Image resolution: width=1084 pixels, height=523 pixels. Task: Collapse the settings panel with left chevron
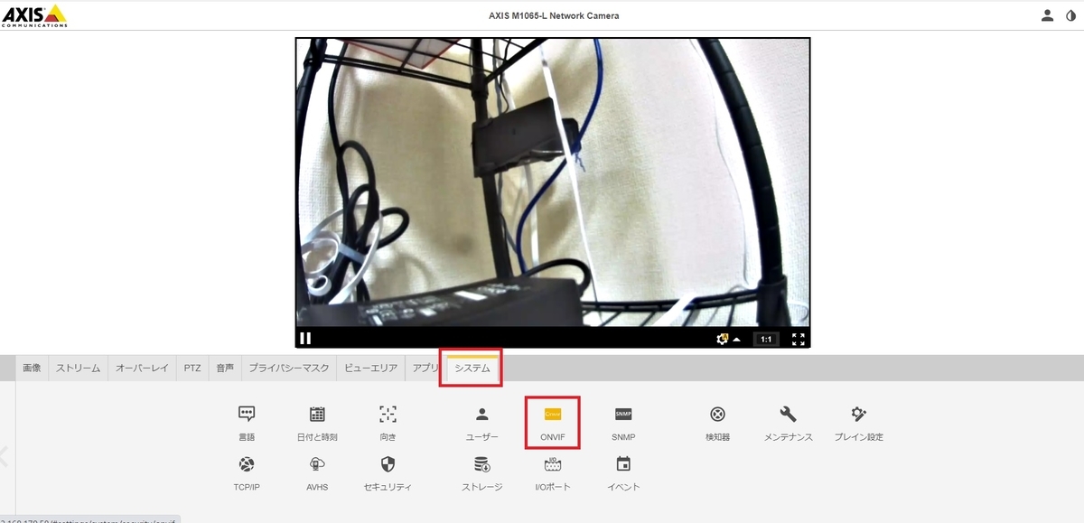[x=4, y=457]
